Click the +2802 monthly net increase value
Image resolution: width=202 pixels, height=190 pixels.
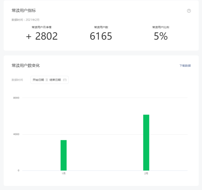click(42, 36)
